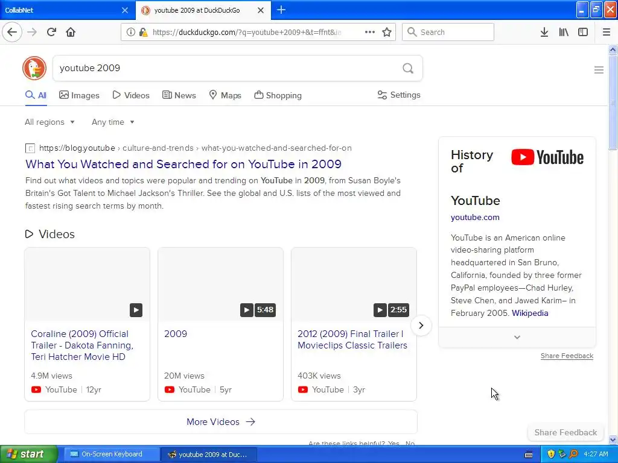
Task: Open the downloads arrow in the toolbar
Action: coord(544,32)
